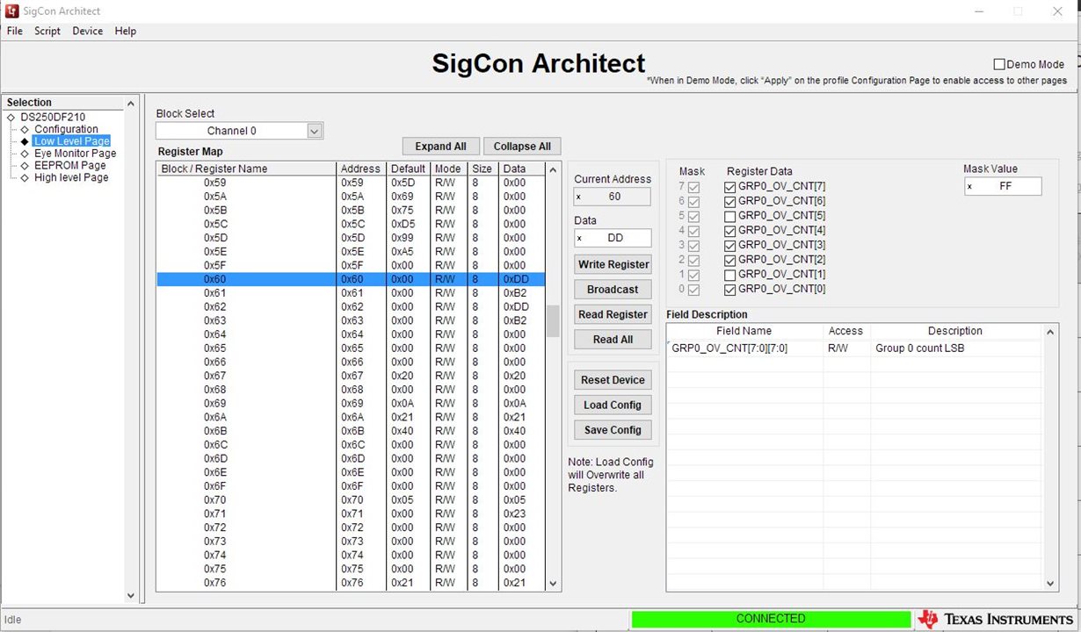The height and width of the screenshot is (632, 1081).
Task: Click the Address column header
Action: 361,169
